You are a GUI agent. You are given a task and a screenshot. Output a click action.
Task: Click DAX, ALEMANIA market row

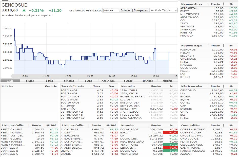(x=149, y=118)
